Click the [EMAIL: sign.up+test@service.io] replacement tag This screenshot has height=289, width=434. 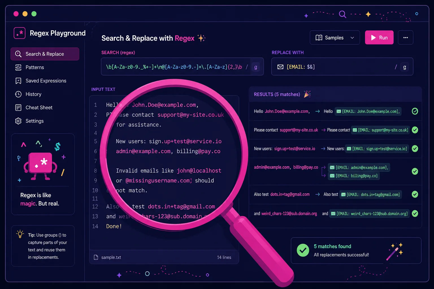(x=377, y=149)
